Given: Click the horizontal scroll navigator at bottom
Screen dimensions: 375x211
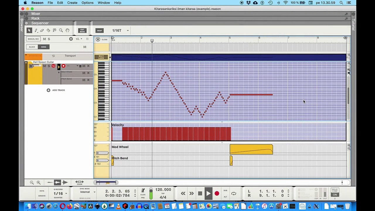Looking at the screenshot, I should point(106,183).
